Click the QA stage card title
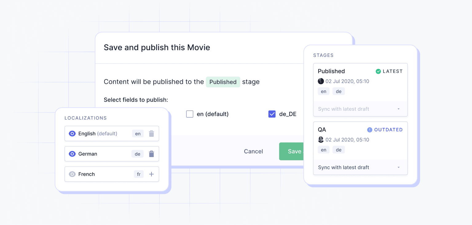The width and height of the screenshot is (472, 225). pos(322,130)
